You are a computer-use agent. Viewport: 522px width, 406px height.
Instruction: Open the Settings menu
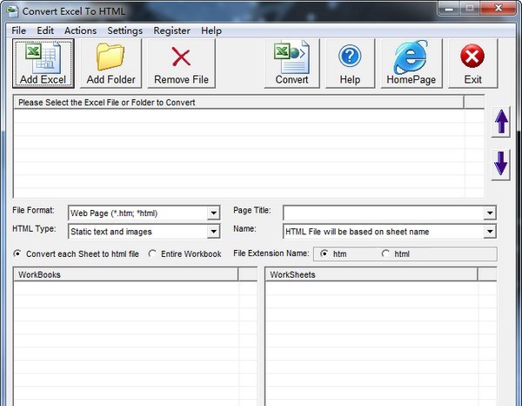click(124, 30)
